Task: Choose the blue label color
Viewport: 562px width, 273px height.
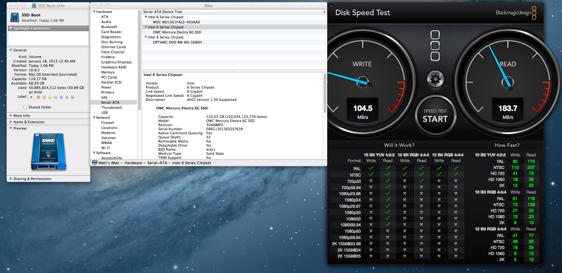Action: tap(61, 97)
